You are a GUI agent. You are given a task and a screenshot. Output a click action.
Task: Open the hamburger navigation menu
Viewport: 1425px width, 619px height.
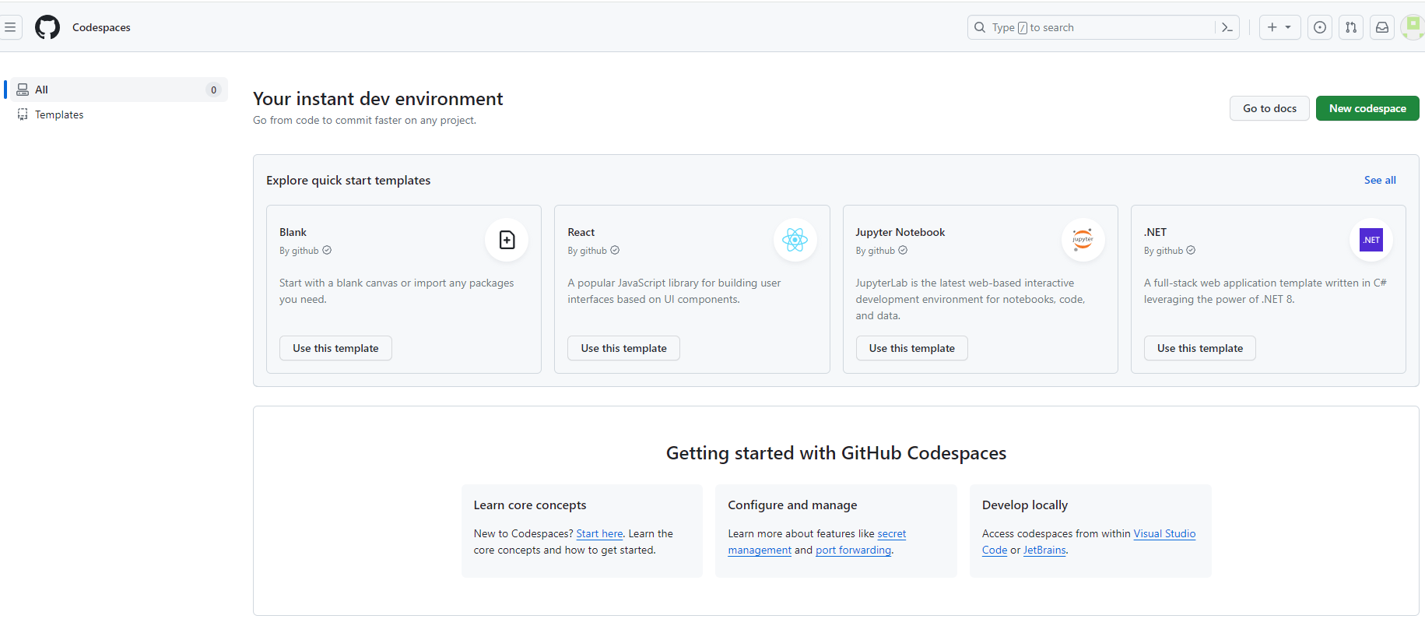(10, 27)
